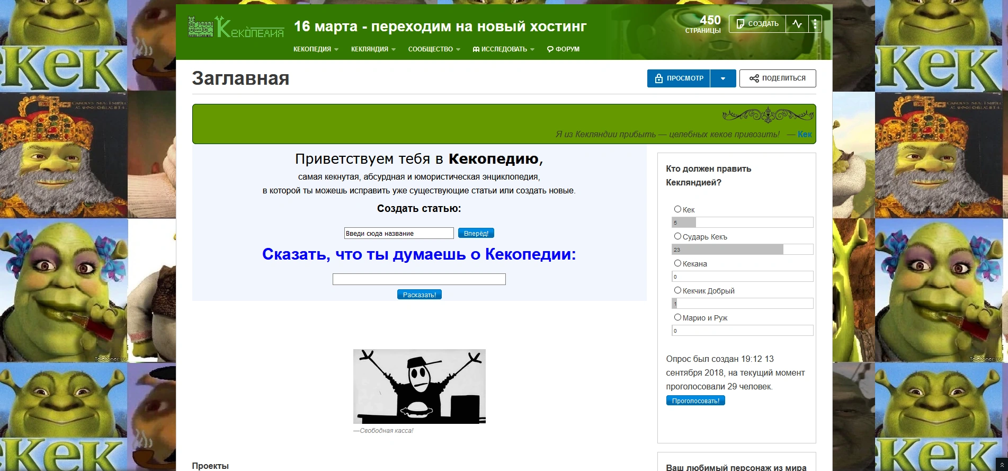Click the Приветствуем тебя в Кекопедию heading
This screenshot has height=471, width=1008.
click(419, 159)
